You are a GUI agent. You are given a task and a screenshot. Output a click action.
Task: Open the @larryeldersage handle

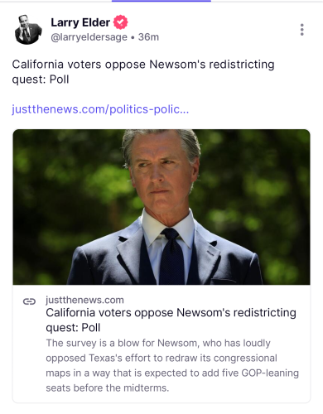tap(89, 37)
